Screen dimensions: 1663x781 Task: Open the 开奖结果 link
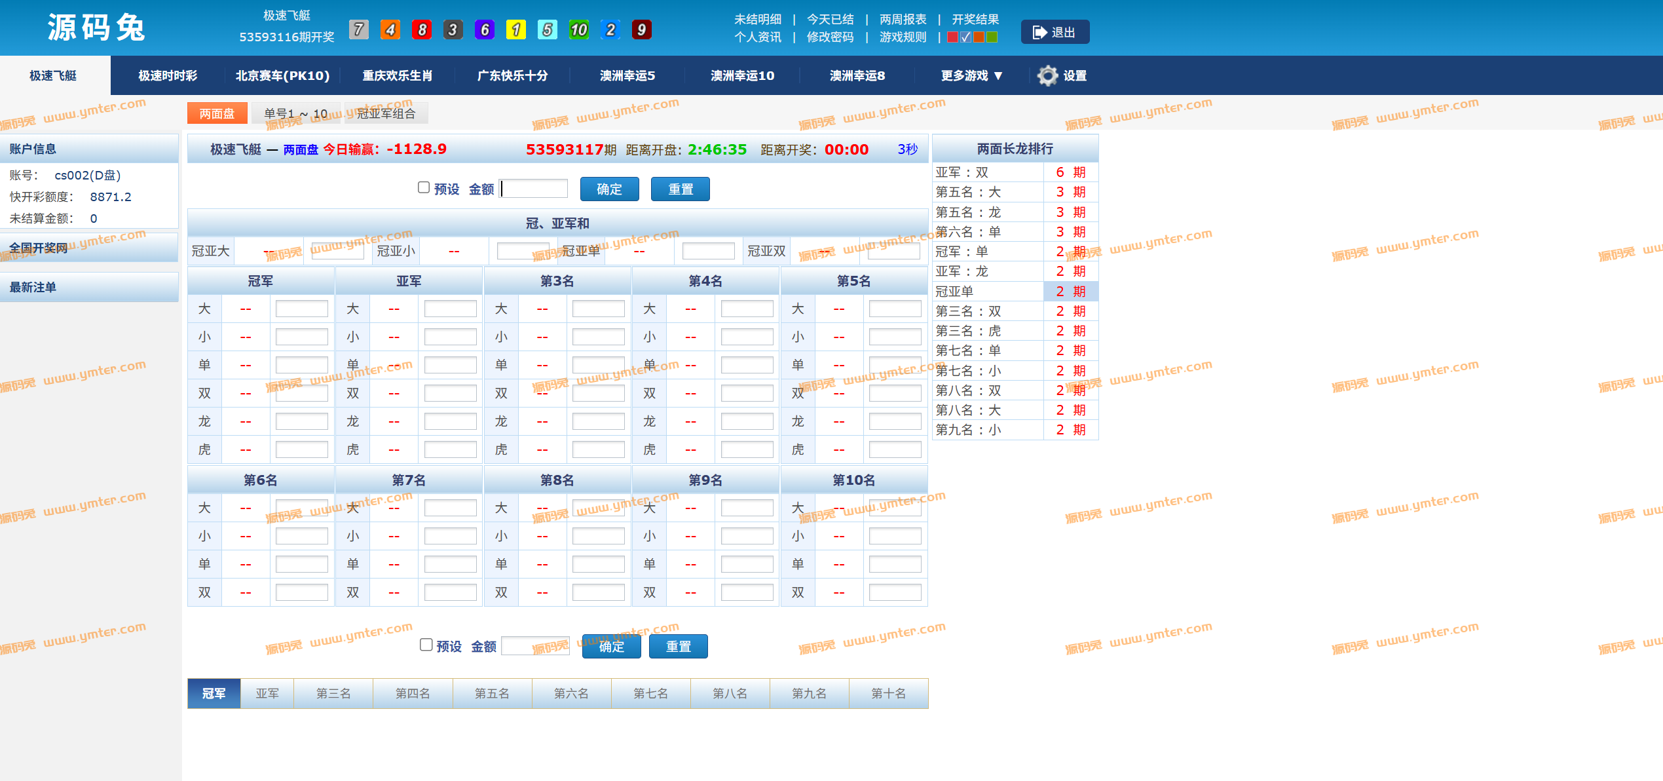[x=975, y=20]
